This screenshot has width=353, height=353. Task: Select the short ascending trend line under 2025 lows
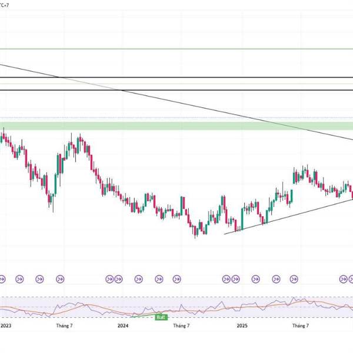(289, 217)
